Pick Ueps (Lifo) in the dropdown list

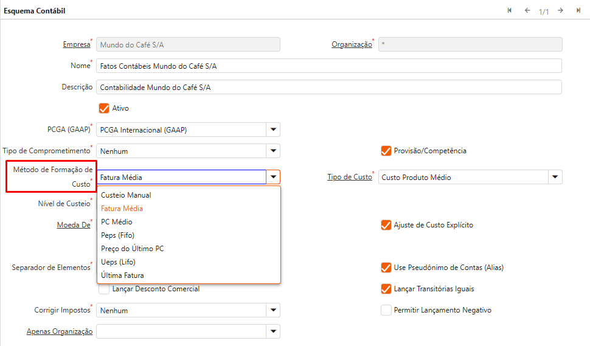[x=118, y=262]
